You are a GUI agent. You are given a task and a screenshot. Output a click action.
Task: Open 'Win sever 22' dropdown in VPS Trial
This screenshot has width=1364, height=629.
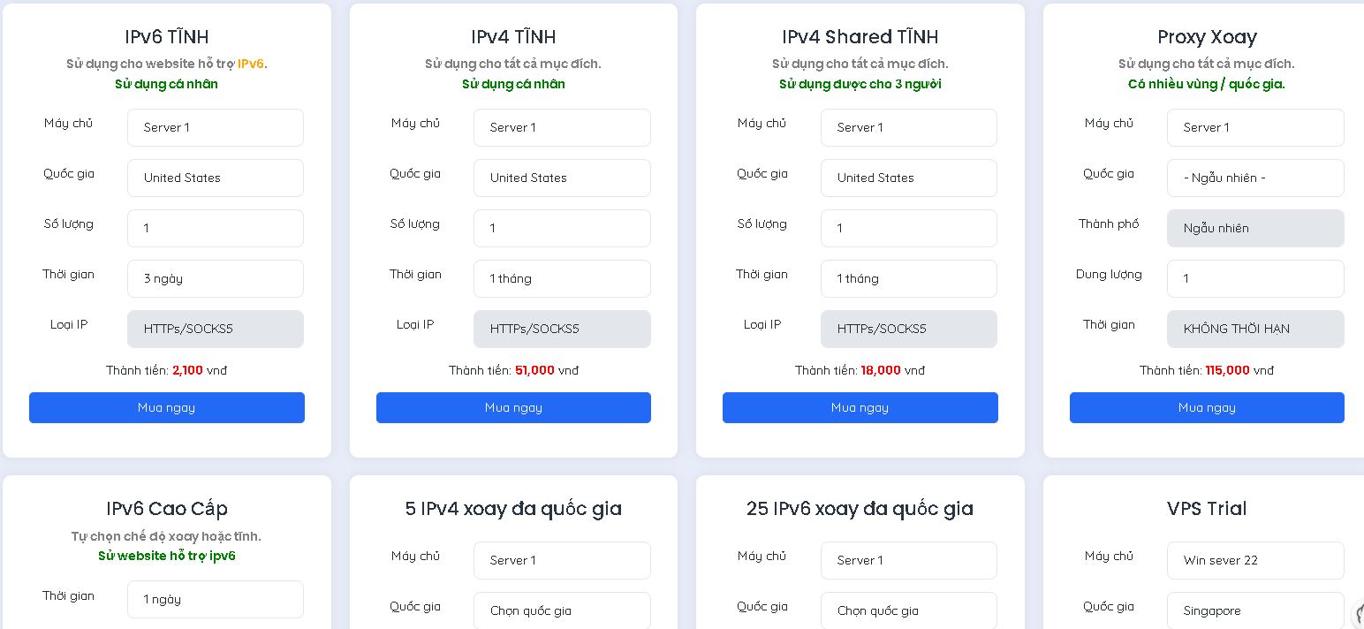point(1254,560)
